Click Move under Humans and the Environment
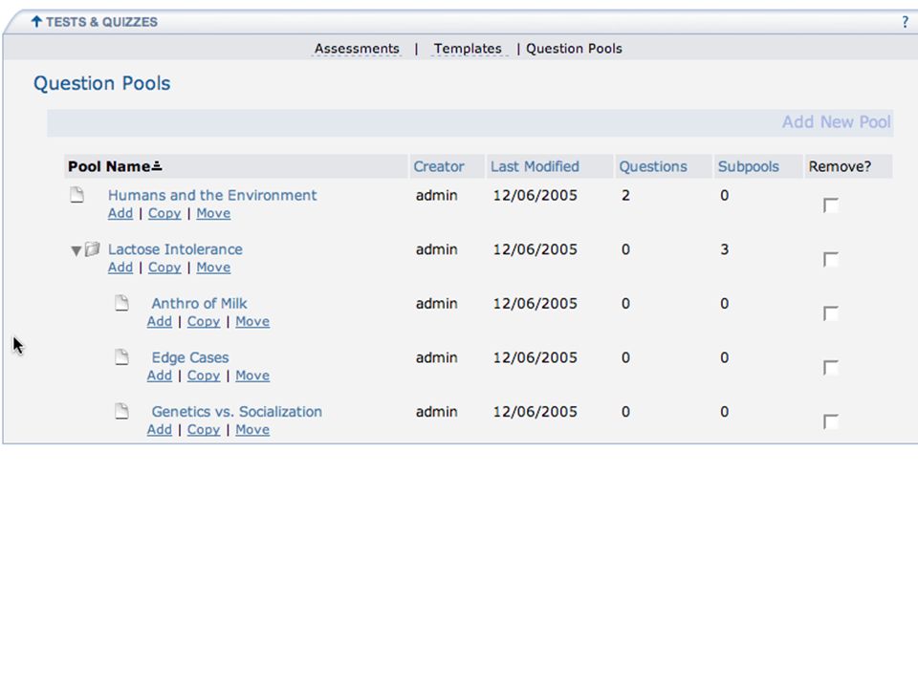The image size is (918, 688). coord(213,213)
